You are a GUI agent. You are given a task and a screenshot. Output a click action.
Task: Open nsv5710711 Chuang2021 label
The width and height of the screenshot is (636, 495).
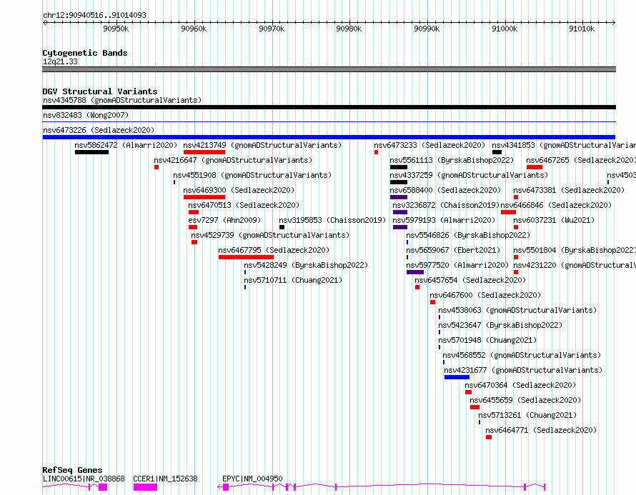(293, 280)
